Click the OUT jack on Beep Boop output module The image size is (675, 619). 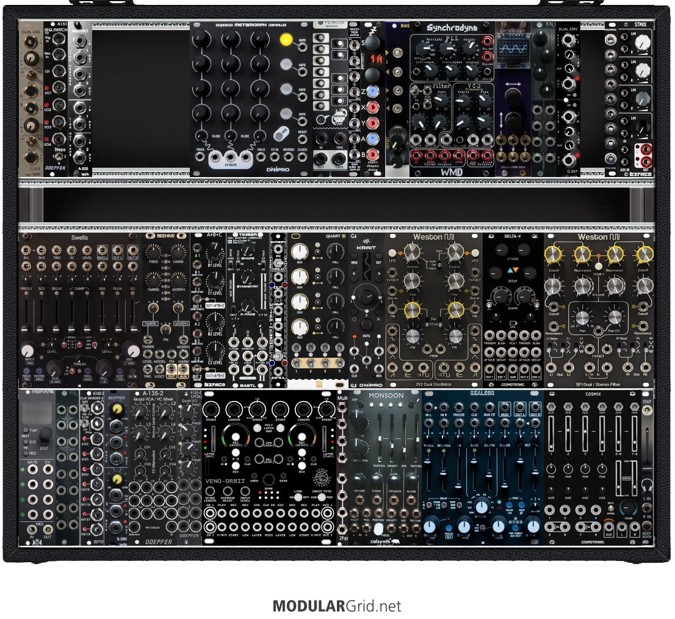coord(647,411)
